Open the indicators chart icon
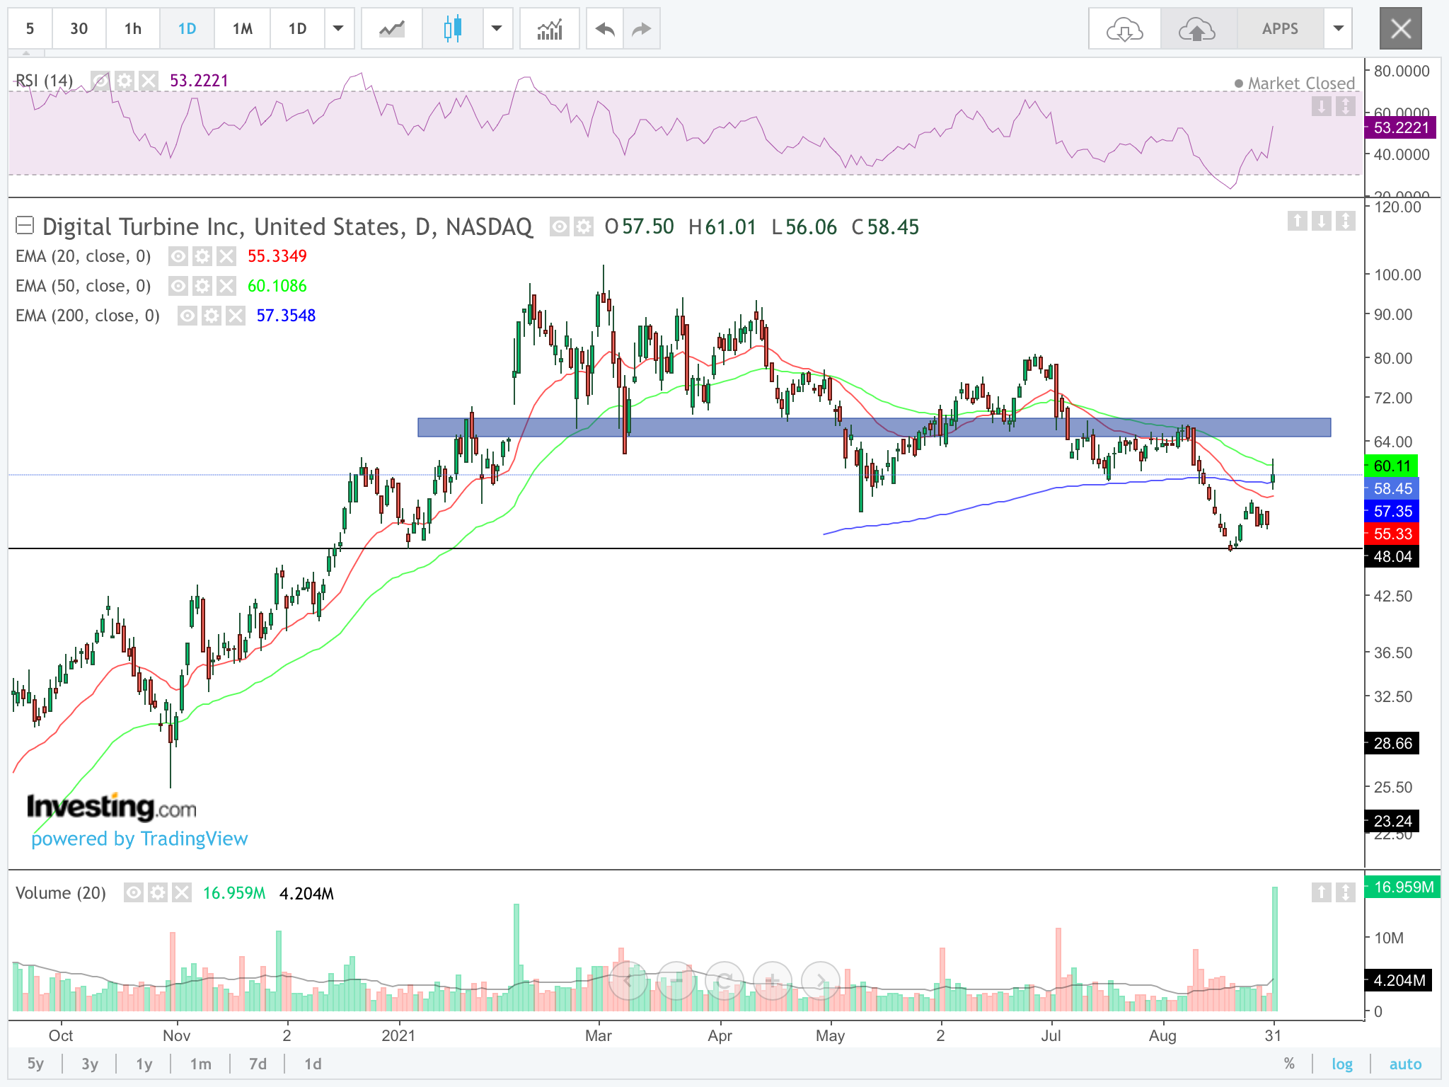Viewport: 1449px width, 1087px height. [x=549, y=29]
